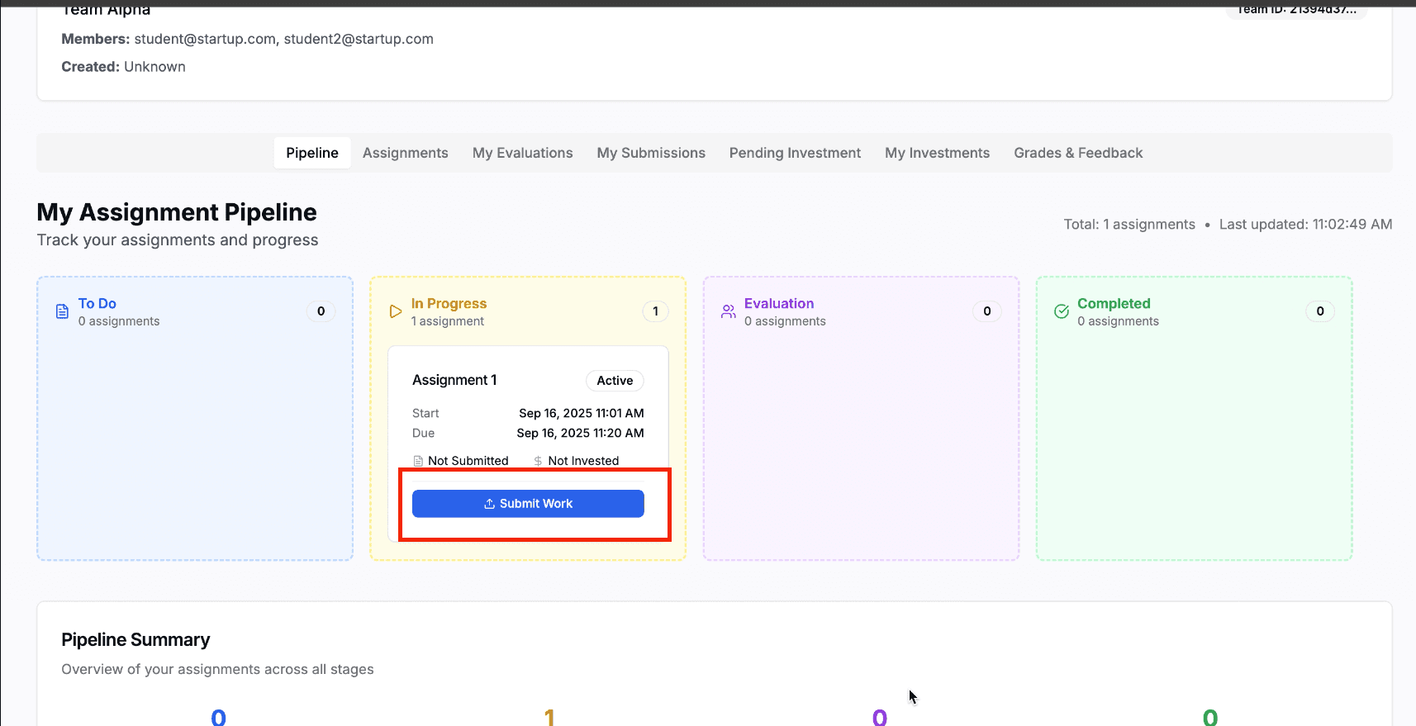Click the Total: 1 assignments text

coord(1129,225)
